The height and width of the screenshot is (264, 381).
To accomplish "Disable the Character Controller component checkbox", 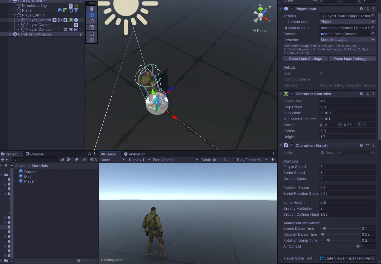I will point(292,94).
